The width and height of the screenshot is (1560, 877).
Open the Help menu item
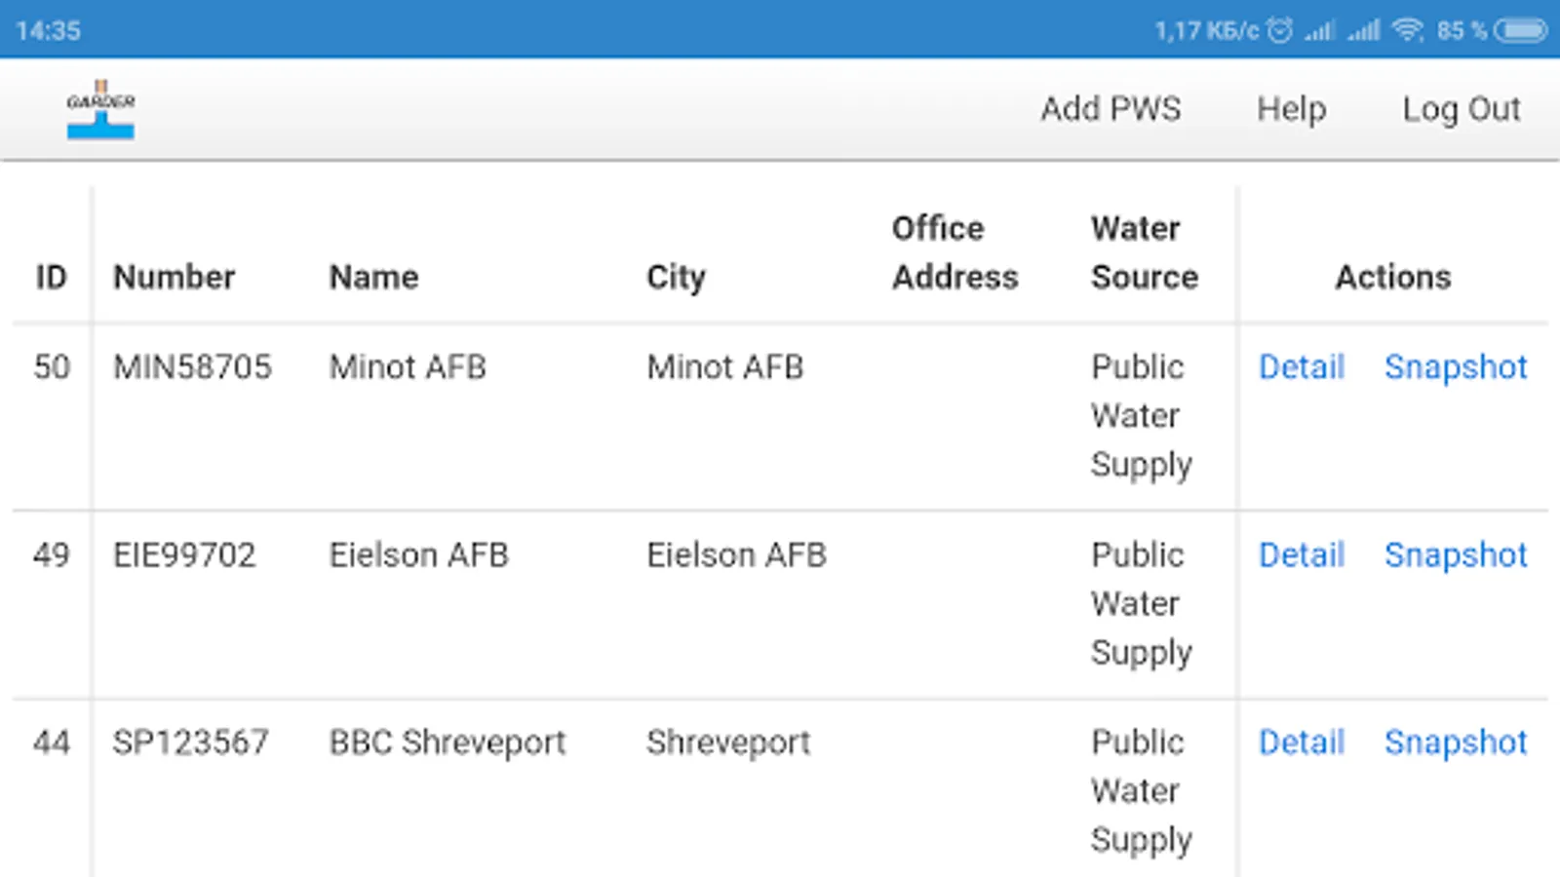(1291, 109)
